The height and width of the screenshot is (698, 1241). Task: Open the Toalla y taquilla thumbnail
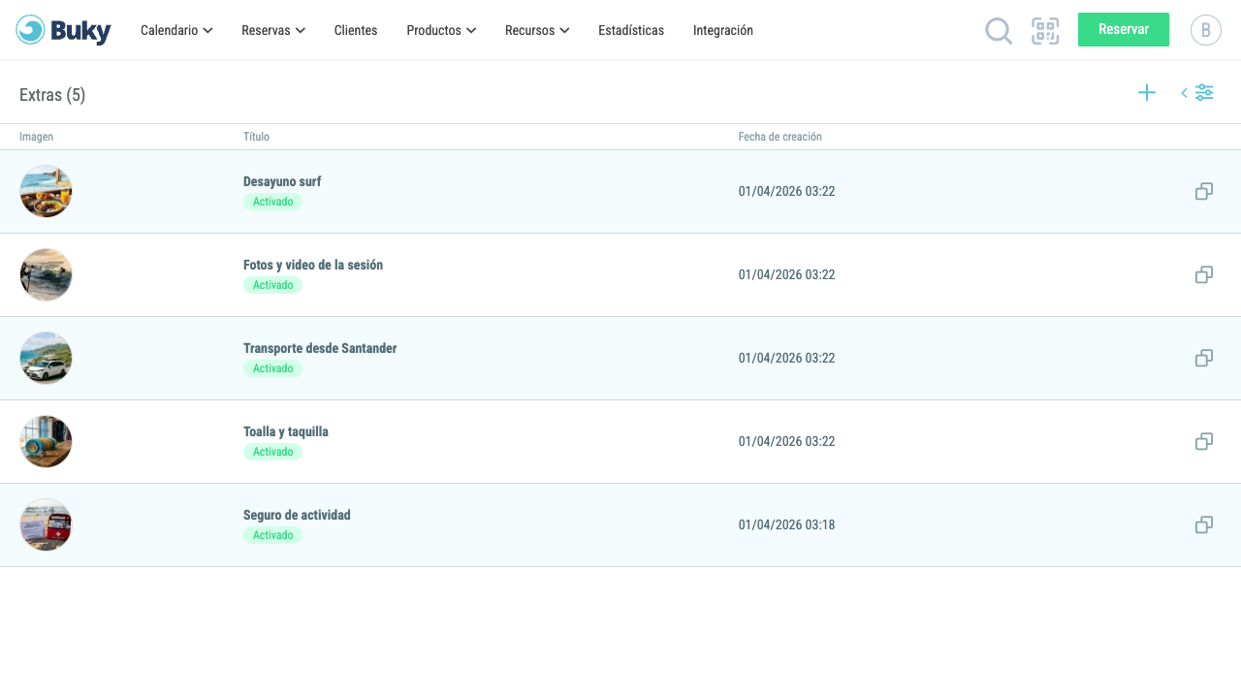pyautogui.click(x=46, y=441)
